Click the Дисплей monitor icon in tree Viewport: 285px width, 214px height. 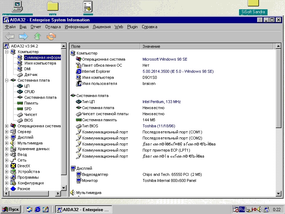click(13, 137)
